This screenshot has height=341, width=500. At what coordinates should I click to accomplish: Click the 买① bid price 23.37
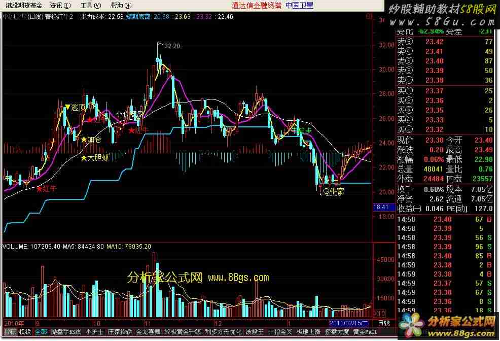coord(434,91)
